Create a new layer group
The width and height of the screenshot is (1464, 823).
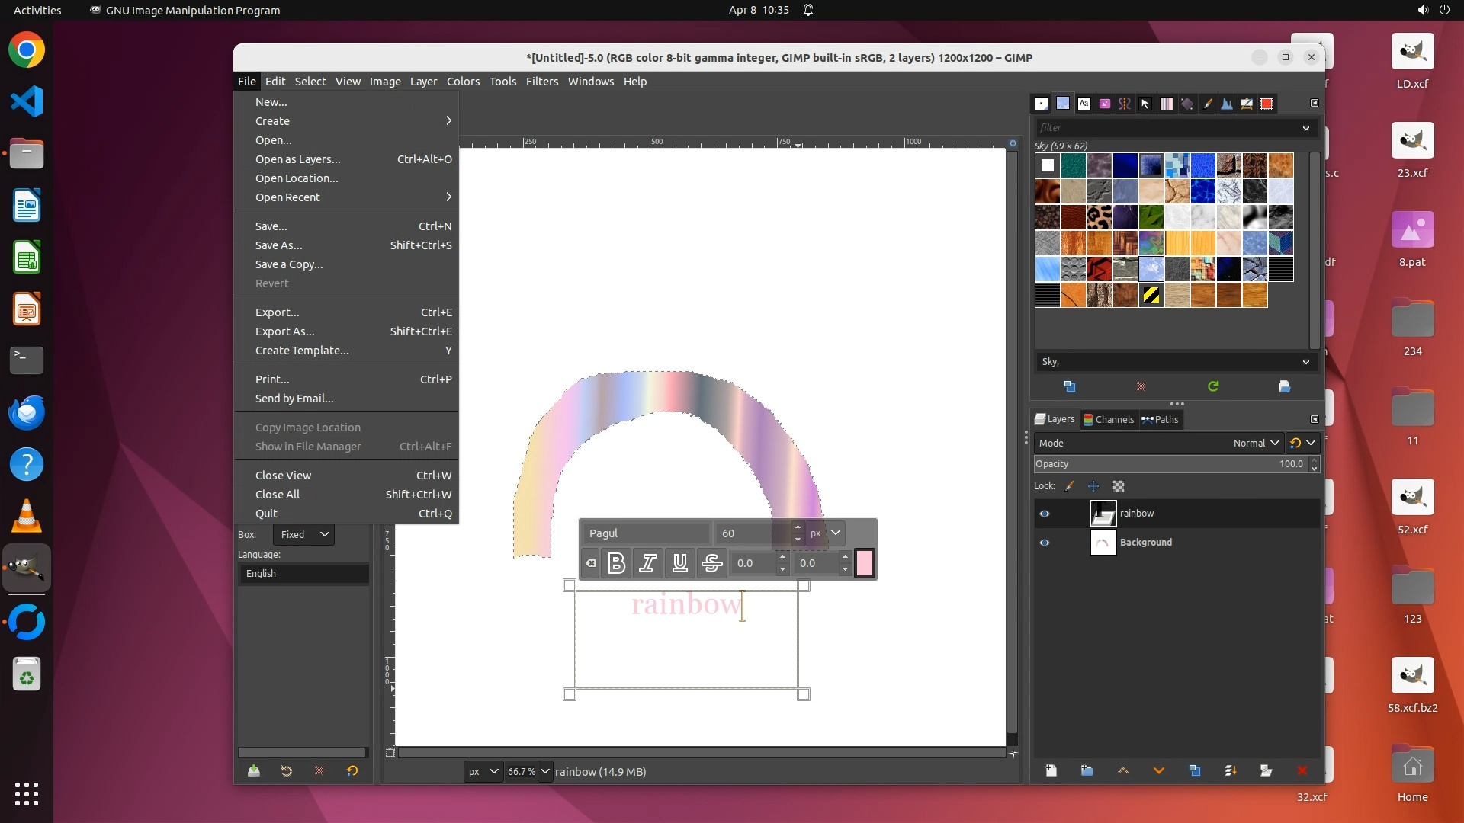pyautogui.click(x=1087, y=770)
